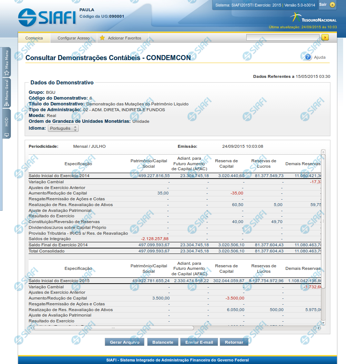Click the blue Ajuda help icon
346x364 pixels.
coord(308,57)
